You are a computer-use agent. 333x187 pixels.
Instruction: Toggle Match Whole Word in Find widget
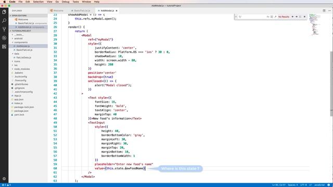coord(272,17)
